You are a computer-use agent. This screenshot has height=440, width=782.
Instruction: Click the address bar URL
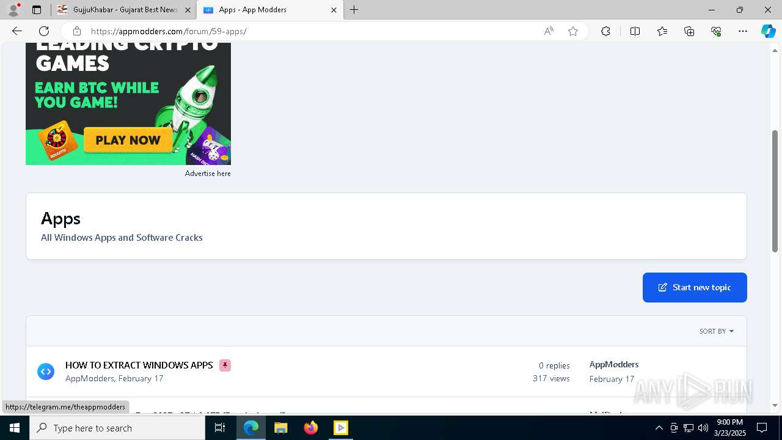coord(169,31)
